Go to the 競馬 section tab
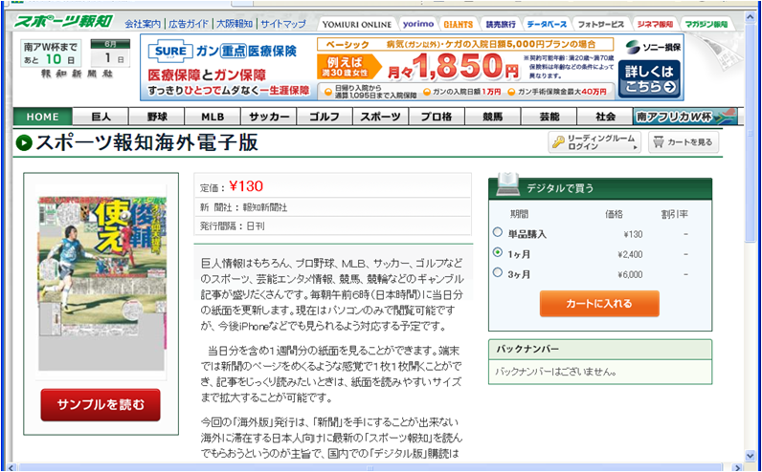 click(492, 117)
